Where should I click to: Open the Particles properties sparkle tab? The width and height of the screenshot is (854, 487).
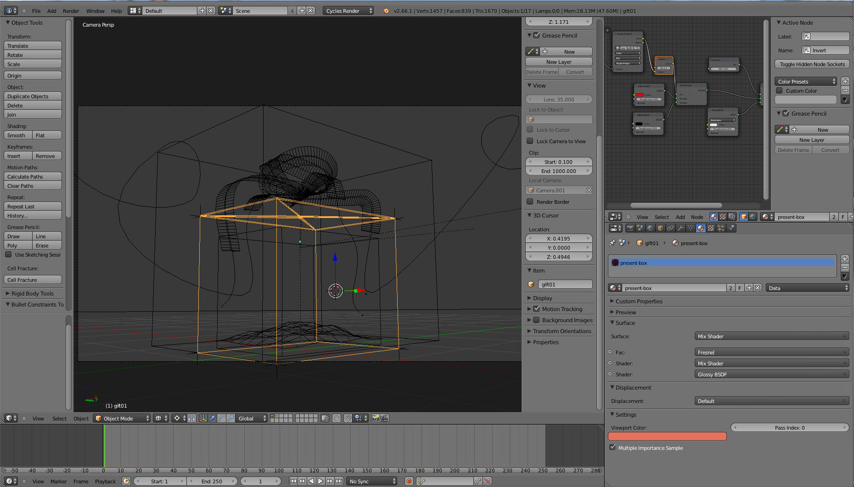click(721, 228)
